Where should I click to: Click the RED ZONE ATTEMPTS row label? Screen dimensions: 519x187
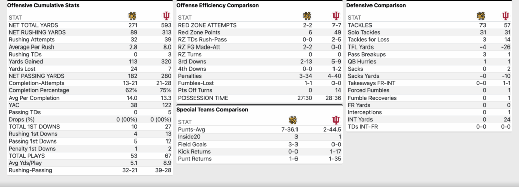[207, 25]
